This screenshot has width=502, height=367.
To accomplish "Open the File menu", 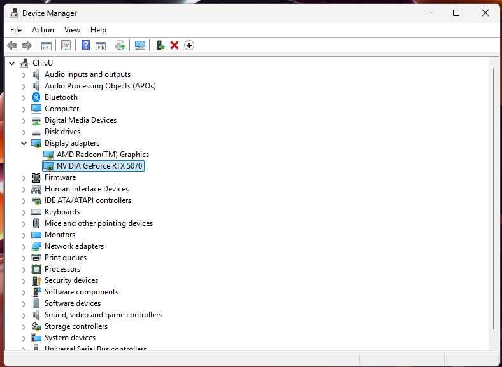I will [x=16, y=30].
